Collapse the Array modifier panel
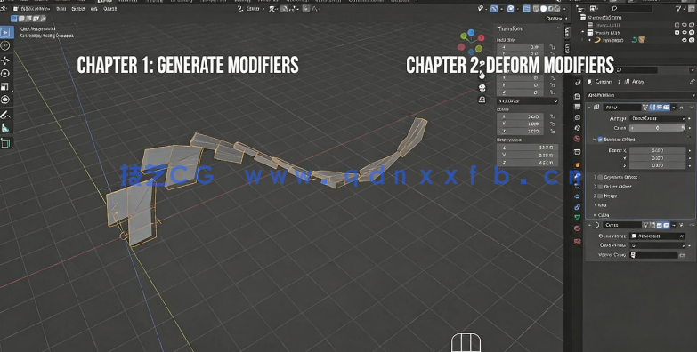 click(589, 107)
